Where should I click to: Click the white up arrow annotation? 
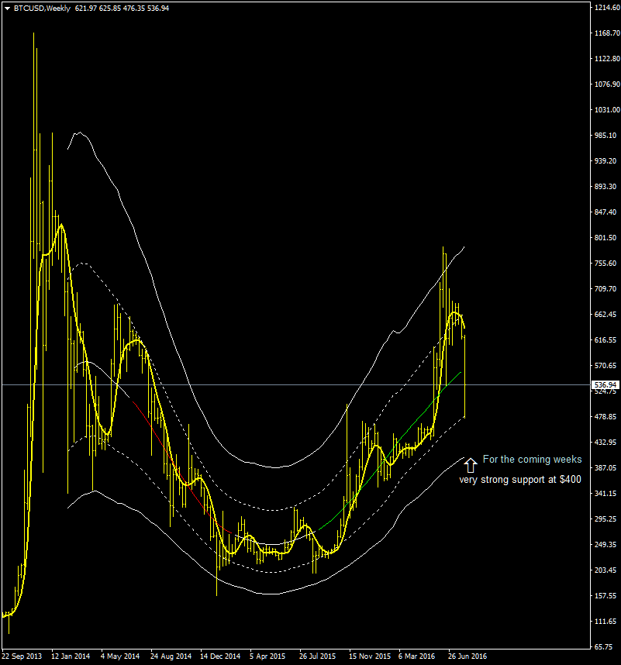coord(470,465)
